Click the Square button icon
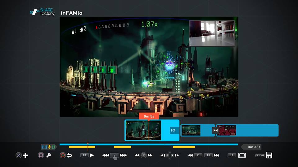 [x=41, y=155]
